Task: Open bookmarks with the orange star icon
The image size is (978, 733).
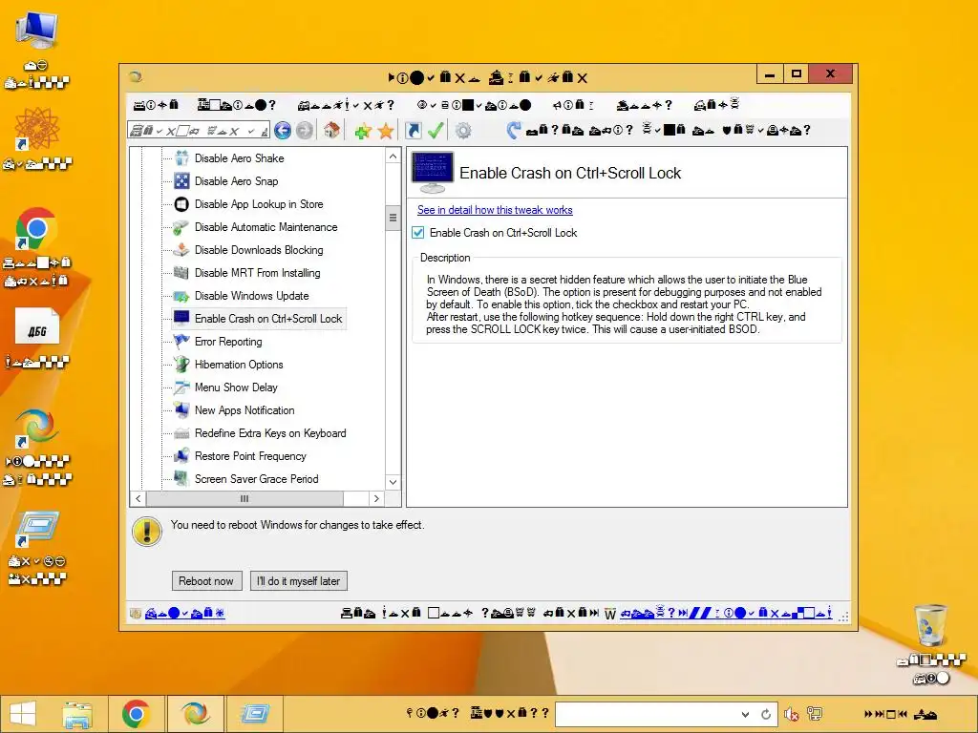Action: pos(386,130)
